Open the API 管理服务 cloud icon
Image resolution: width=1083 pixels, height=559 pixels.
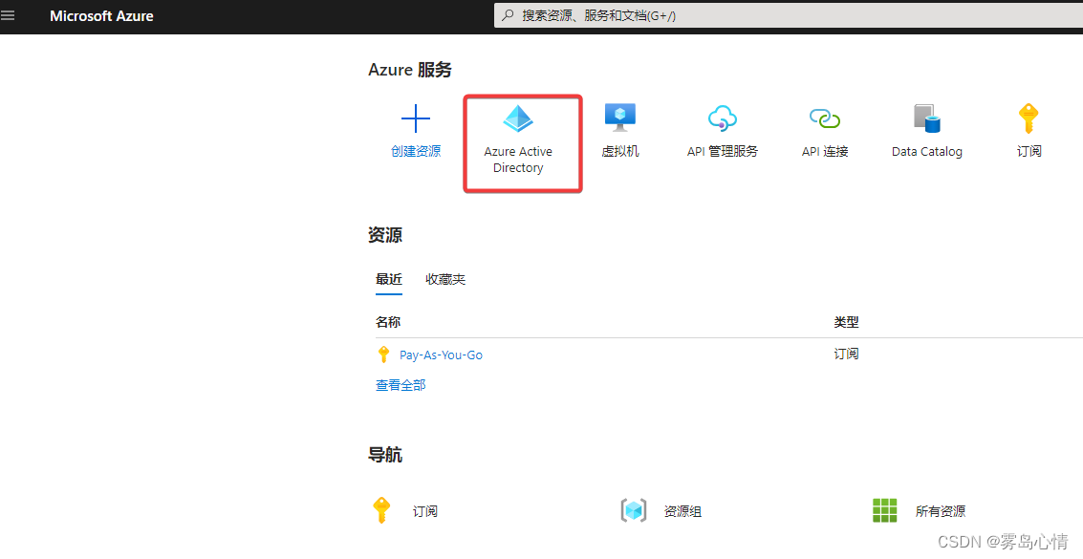coord(723,118)
